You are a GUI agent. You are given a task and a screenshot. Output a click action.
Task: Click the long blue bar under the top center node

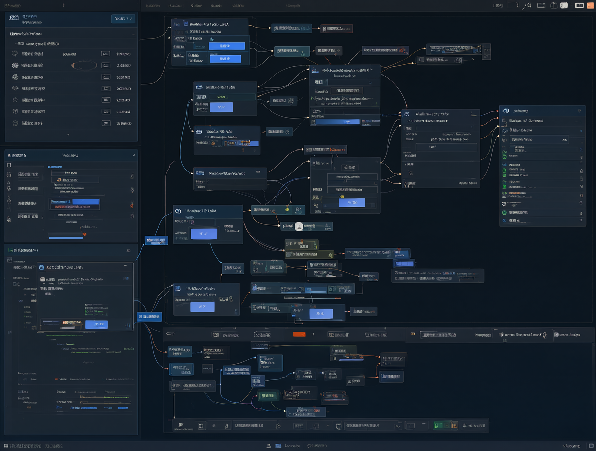[338, 122]
